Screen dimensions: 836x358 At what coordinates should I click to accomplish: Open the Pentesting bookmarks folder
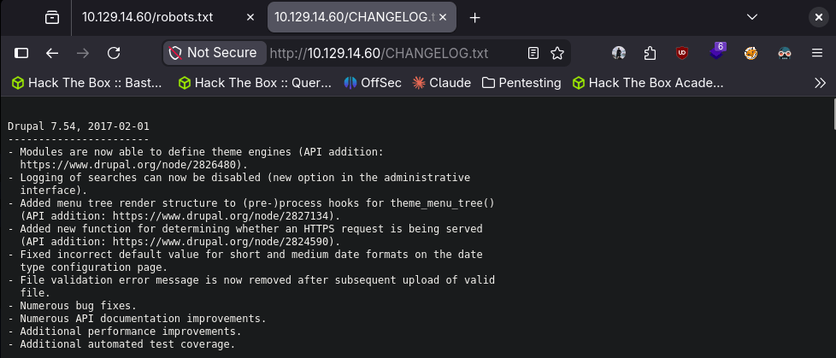(521, 83)
